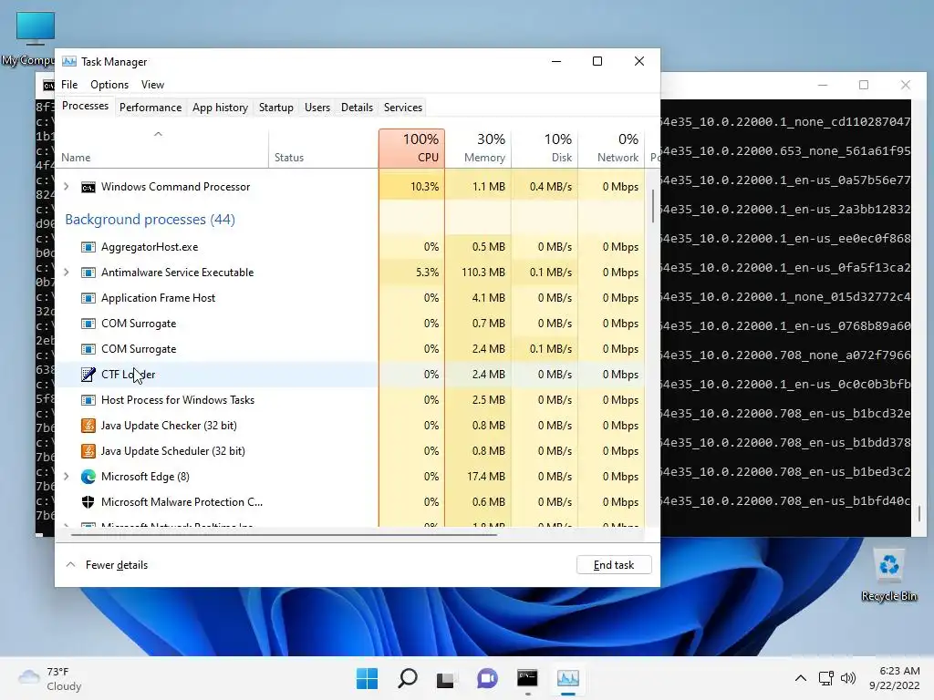Click the AggregatorHost.exe process icon
The width and height of the screenshot is (934, 700).
pos(88,247)
